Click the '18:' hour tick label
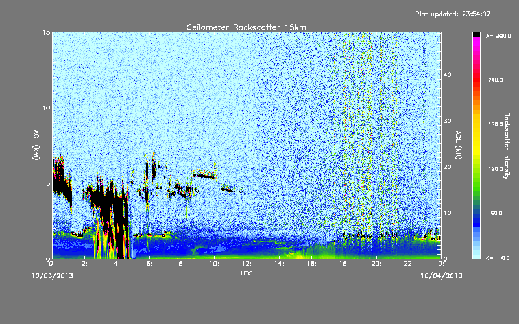The image size is (519, 324). tap(344, 264)
